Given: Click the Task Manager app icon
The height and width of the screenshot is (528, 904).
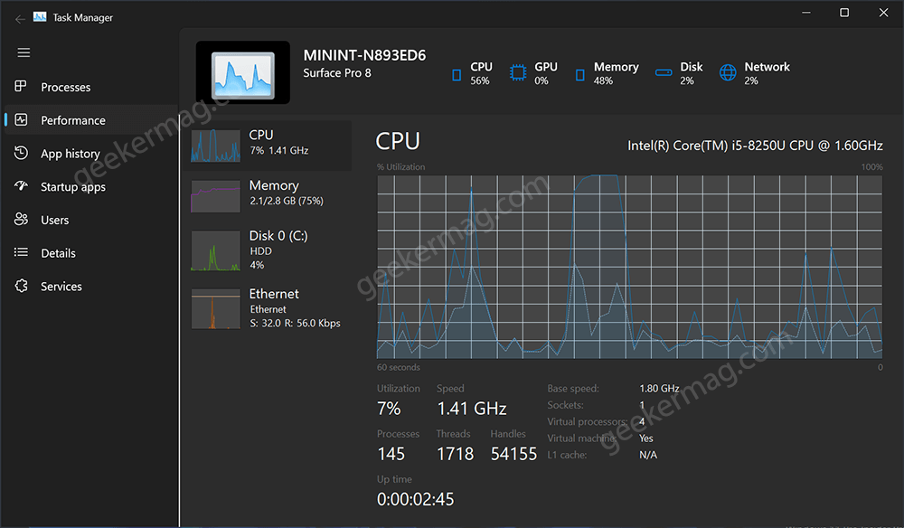Looking at the screenshot, I should point(40,17).
